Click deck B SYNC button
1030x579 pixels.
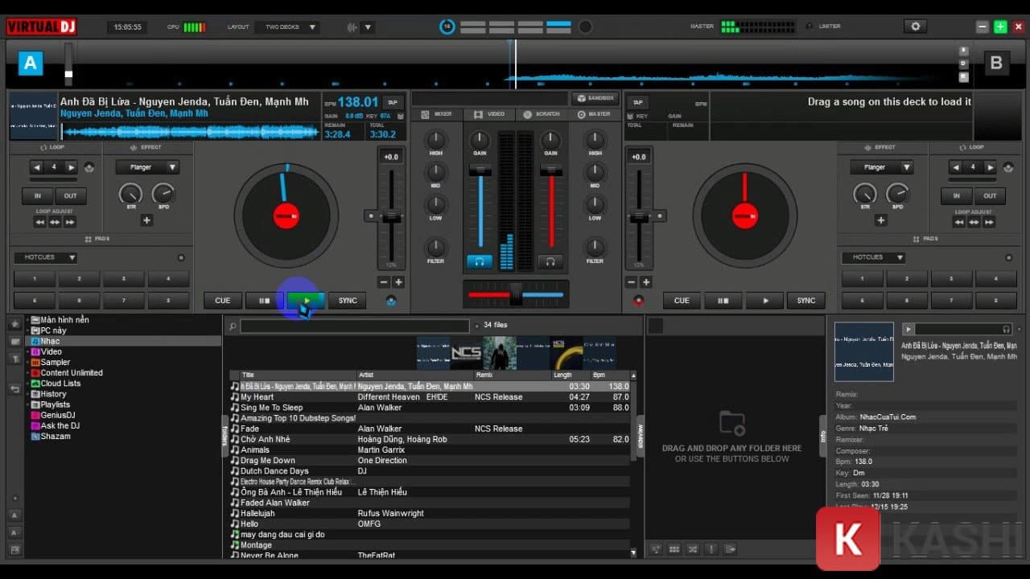pyautogui.click(x=806, y=301)
